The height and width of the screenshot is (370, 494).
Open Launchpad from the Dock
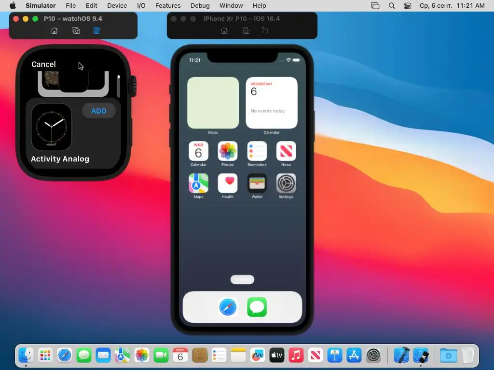45,356
